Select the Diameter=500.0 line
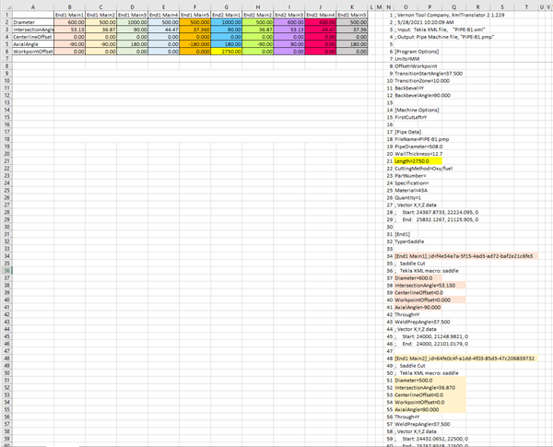553x447 pixels. coord(429,381)
